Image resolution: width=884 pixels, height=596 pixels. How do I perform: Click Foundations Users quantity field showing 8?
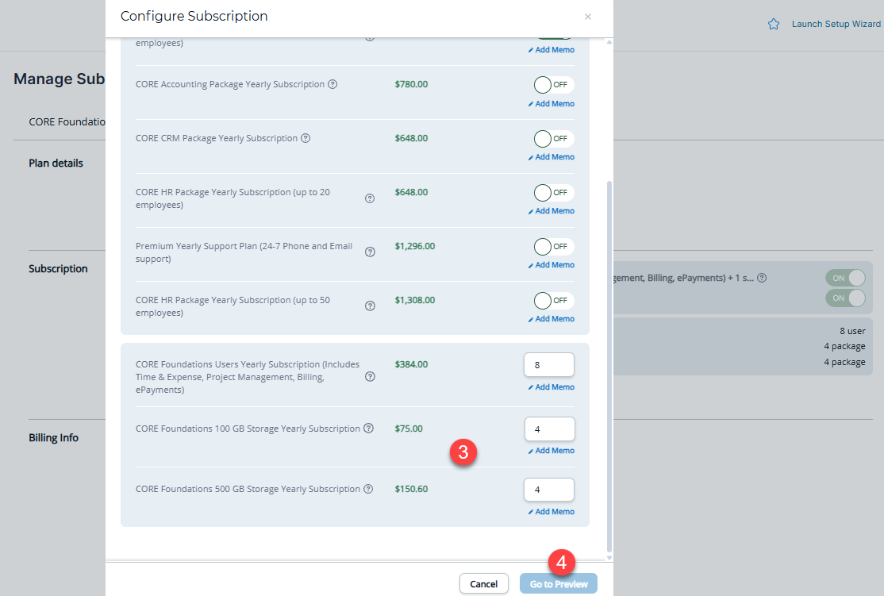549,365
